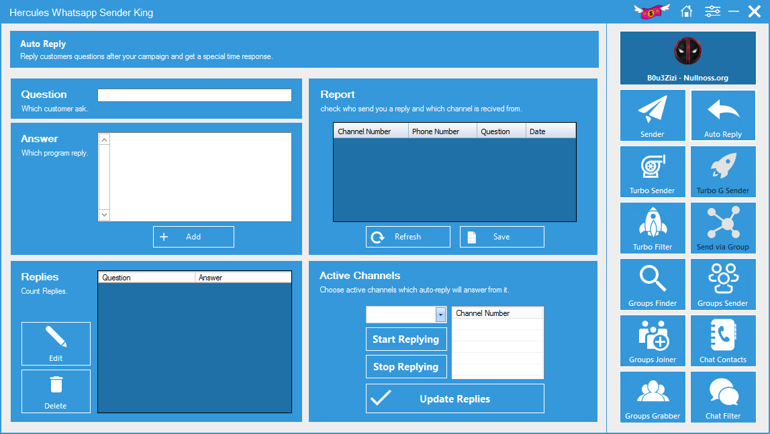Image resolution: width=770 pixels, height=434 pixels.
Task: Sort report by Phone Number column
Action: (442, 131)
